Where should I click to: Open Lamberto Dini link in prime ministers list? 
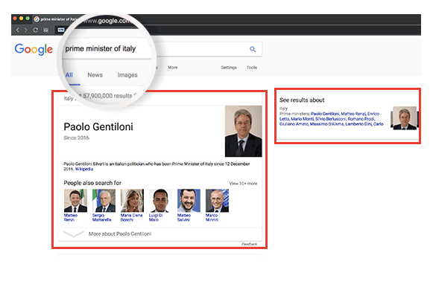tap(358, 124)
